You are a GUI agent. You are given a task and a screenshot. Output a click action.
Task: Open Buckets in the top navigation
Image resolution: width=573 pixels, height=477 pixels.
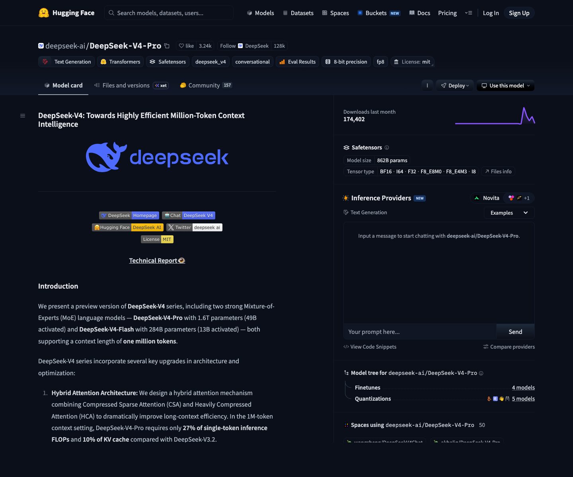click(378, 13)
